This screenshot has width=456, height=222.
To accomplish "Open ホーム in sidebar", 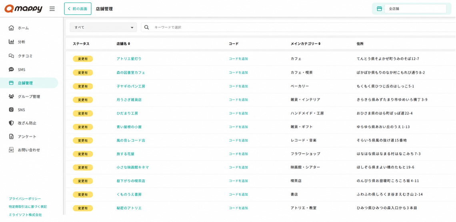I will 23,28.
